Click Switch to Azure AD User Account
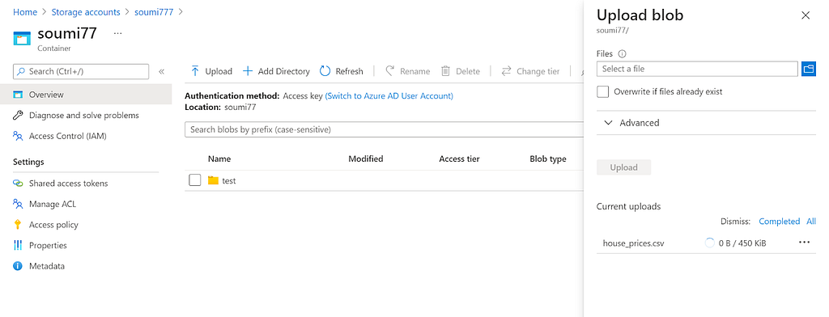 [x=389, y=96]
